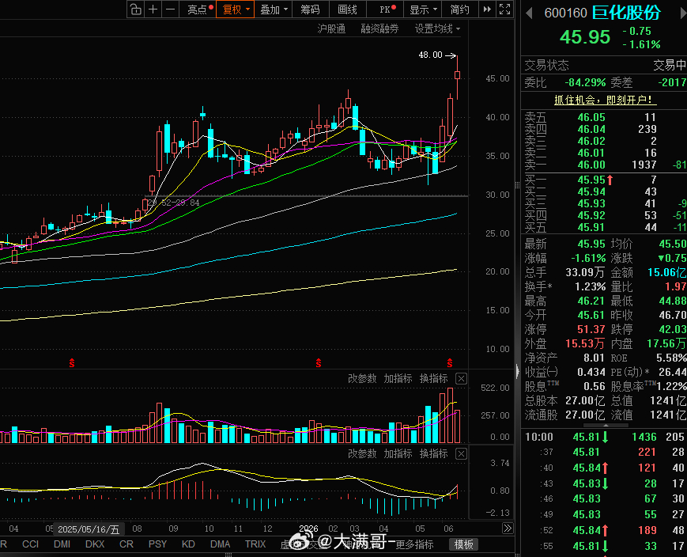Click the first red S marker under chart
The width and height of the screenshot is (687, 557).
click(72, 363)
